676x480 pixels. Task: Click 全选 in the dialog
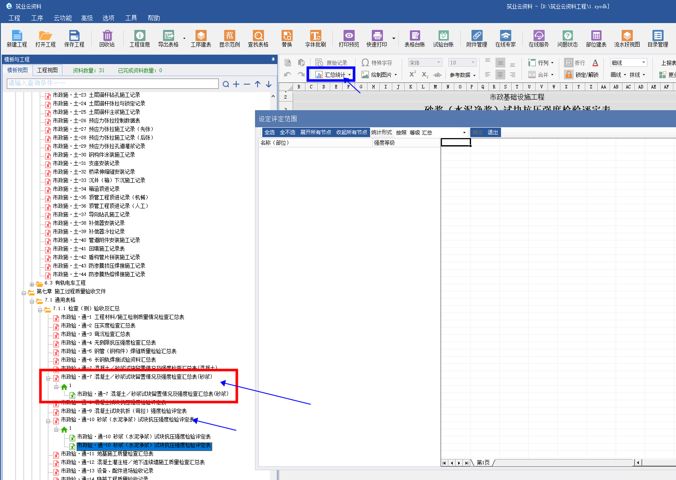(270, 132)
